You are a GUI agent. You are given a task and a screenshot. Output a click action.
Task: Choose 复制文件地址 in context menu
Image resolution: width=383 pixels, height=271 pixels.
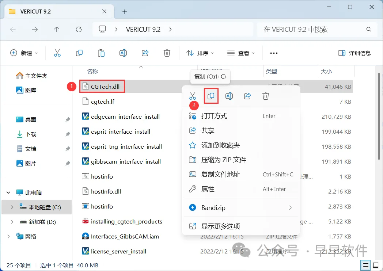241,175
